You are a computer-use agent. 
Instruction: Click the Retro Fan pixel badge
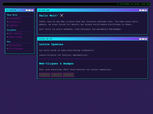[69, 75]
